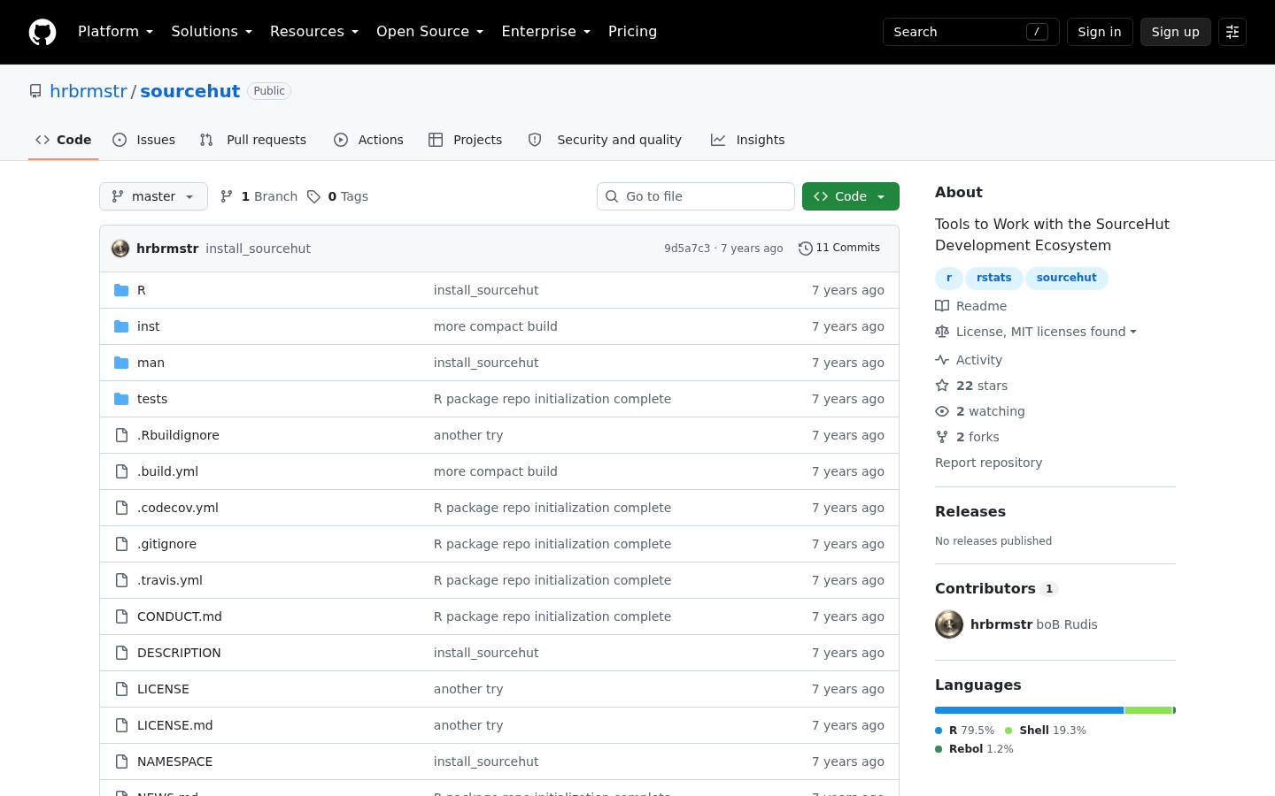
Task: Open the Pricing link
Action: [633, 32]
